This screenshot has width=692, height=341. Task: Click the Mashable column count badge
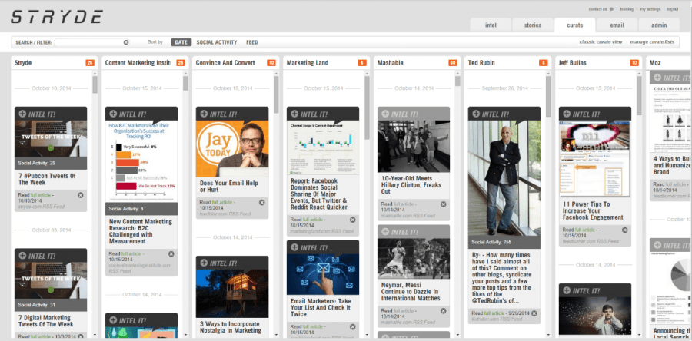coord(453,63)
